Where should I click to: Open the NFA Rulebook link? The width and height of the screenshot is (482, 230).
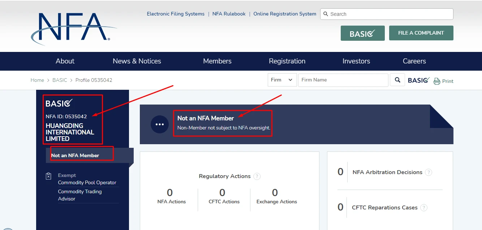(x=229, y=14)
